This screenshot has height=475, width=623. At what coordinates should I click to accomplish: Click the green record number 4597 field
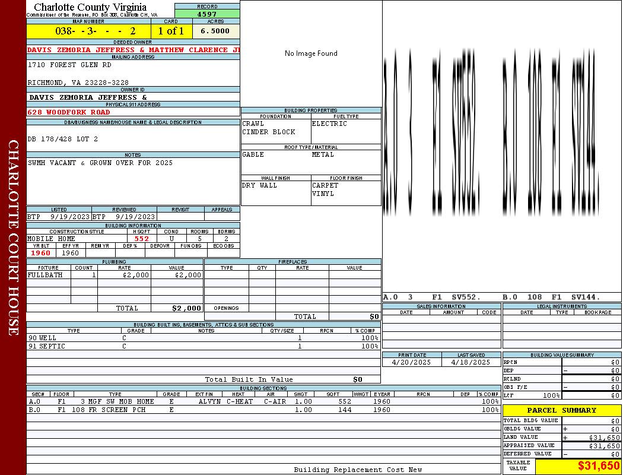click(207, 14)
